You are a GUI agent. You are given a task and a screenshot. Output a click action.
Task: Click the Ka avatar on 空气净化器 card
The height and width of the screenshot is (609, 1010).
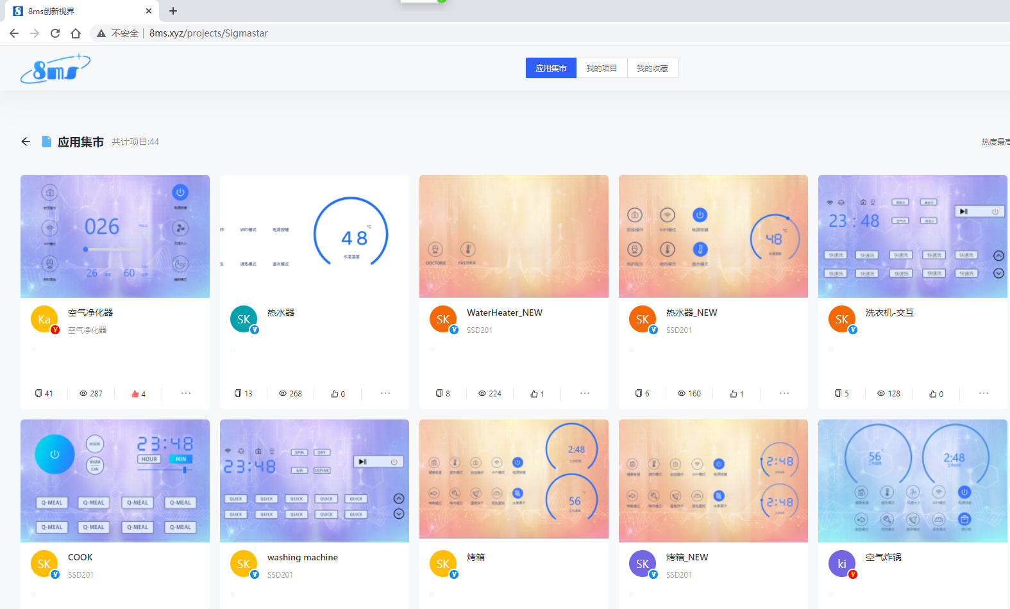(44, 319)
